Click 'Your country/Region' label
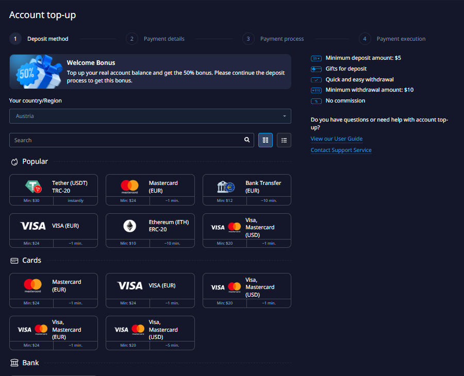 pyautogui.click(x=35, y=100)
